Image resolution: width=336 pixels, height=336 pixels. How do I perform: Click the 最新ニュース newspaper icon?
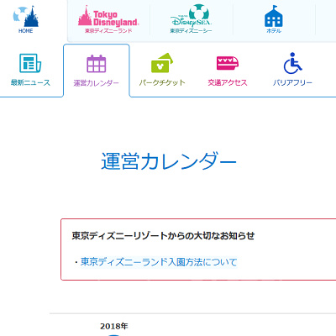(x=30, y=63)
